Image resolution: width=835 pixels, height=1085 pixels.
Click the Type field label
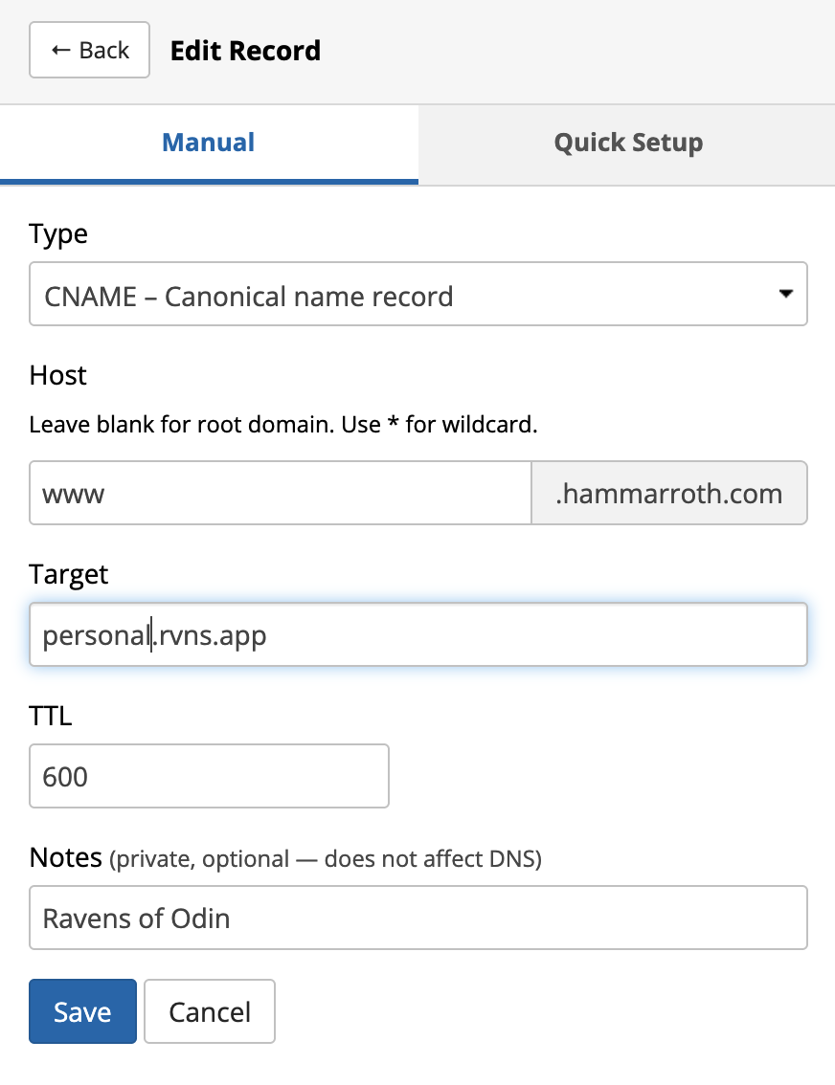point(58,234)
